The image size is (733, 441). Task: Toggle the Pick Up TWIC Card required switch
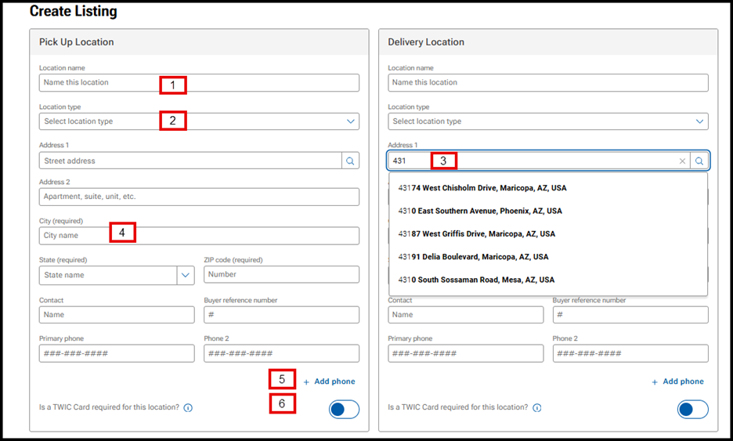(x=344, y=409)
